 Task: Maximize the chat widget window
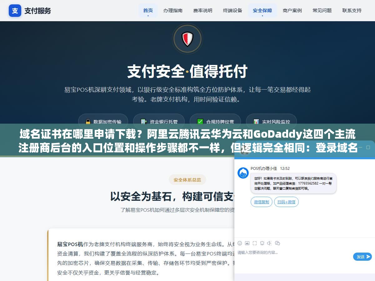click(368, 147)
